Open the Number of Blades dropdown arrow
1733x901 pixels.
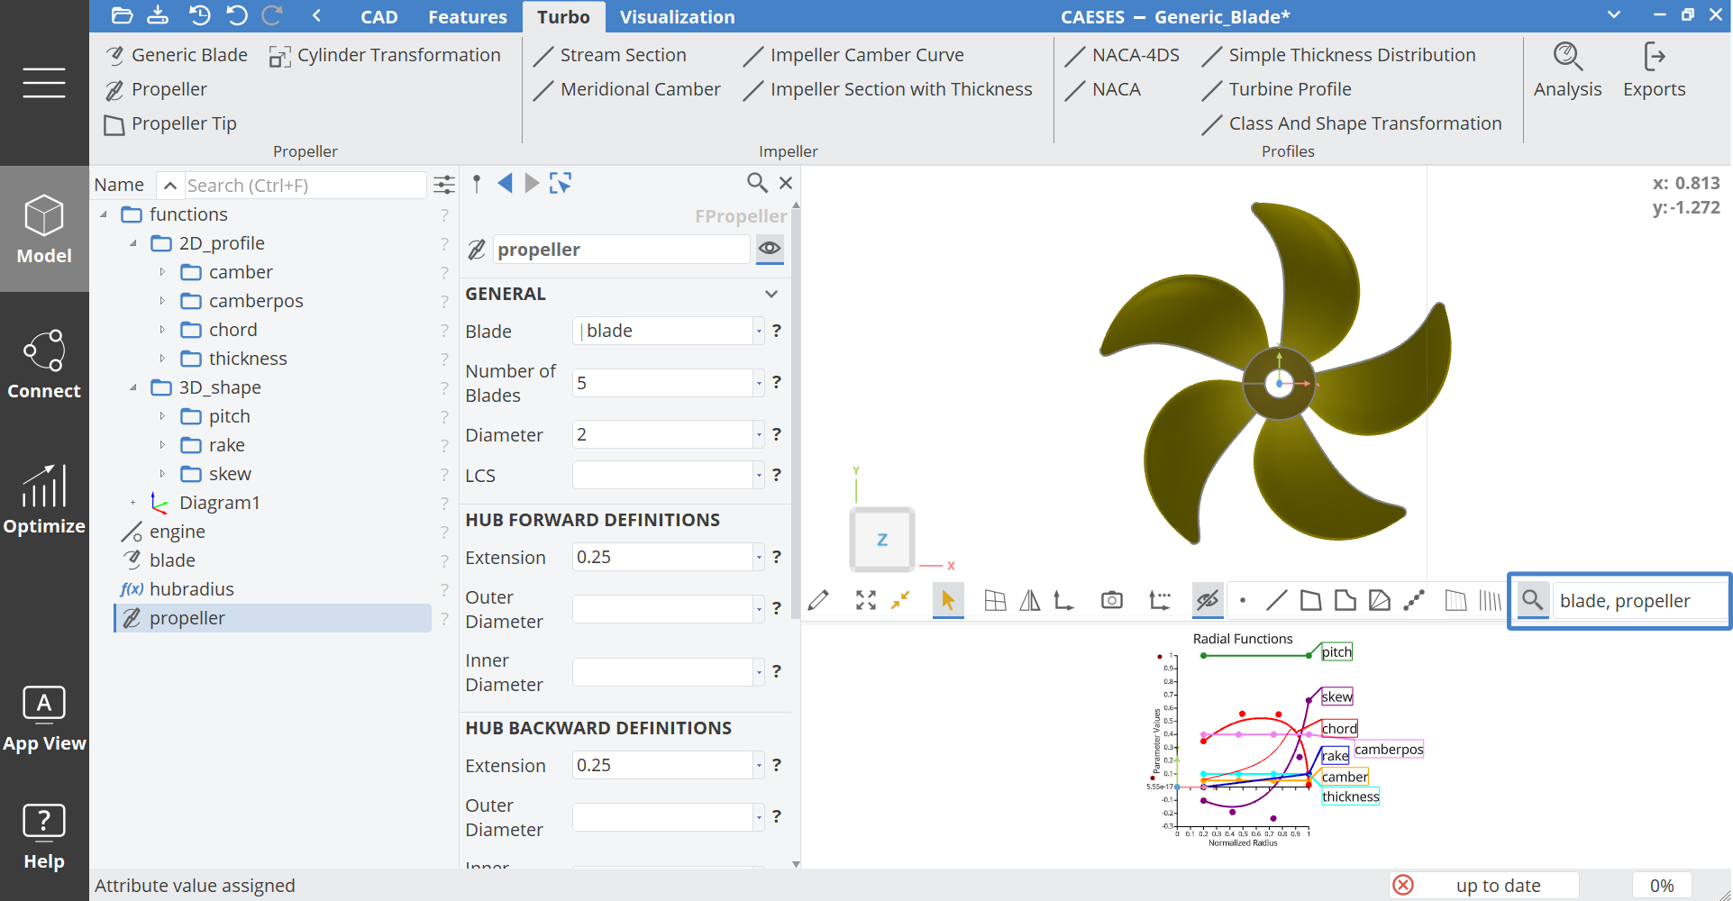click(759, 383)
